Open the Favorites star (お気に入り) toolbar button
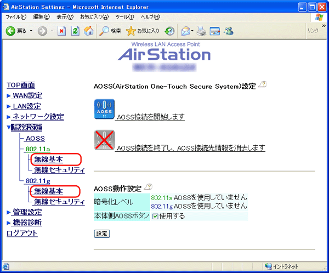329x273 pixels. click(x=143, y=31)
